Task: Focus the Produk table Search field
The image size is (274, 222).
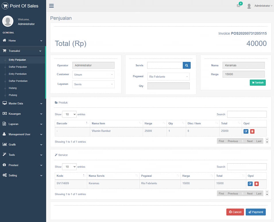Action: click(x=247, y=114)
